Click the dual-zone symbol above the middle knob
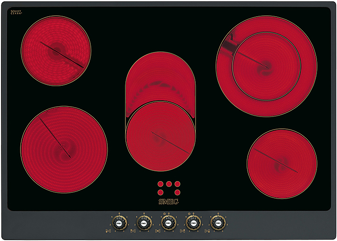 pyautogui.click(x=165, y=213)
